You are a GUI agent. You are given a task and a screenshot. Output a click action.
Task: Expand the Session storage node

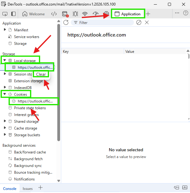pyautogui.click(x=5, y=74)
